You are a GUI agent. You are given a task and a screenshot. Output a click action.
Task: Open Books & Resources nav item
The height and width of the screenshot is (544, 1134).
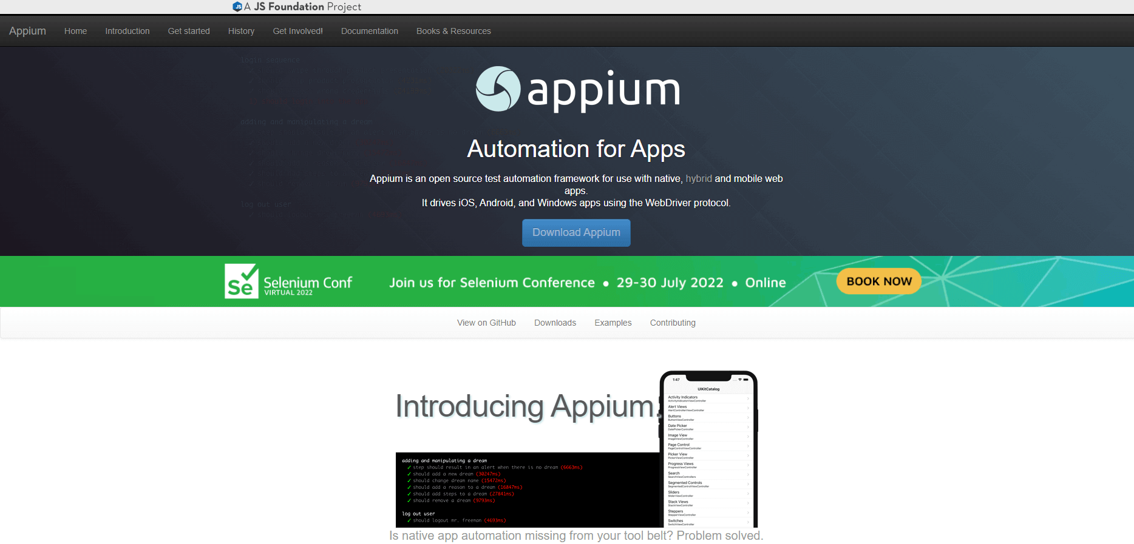click(x=453, y=31)
